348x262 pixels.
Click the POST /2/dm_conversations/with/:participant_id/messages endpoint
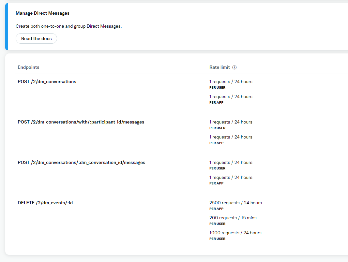point(81,122)
